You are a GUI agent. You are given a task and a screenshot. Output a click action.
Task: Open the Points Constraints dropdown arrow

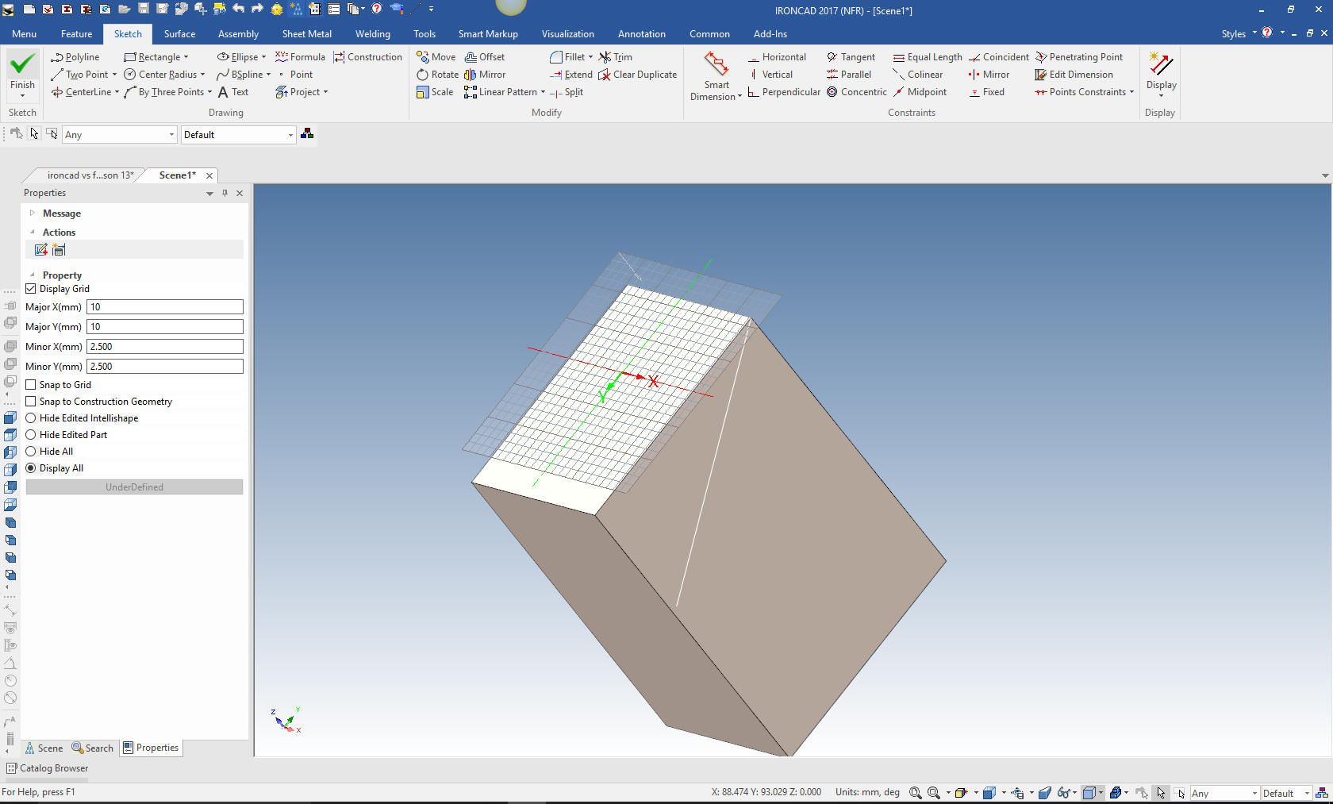pos(1131,92)
